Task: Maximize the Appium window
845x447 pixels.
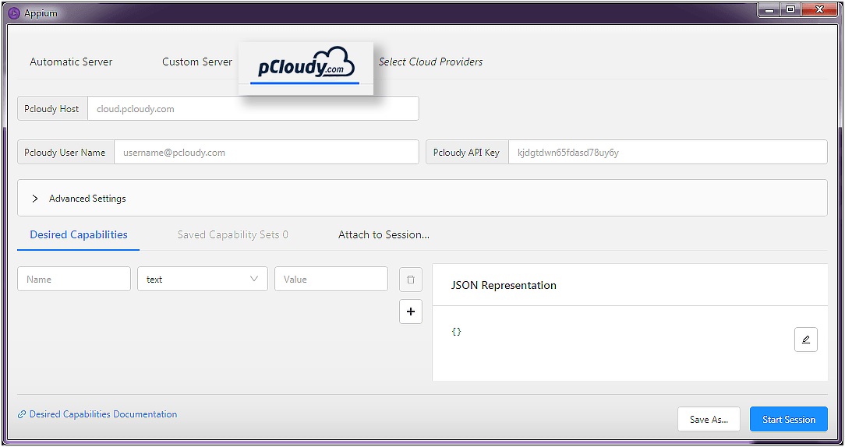Action: tap(790, 9)
